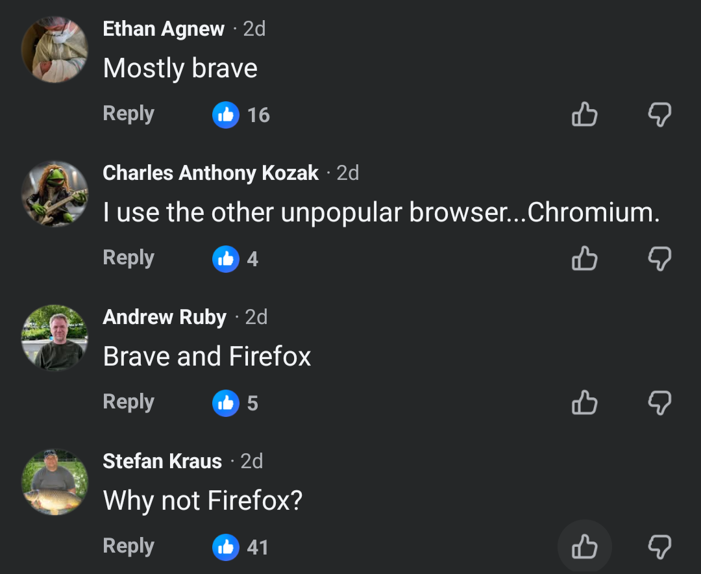This screenshot has height=574, width=701.
Task: Like Stefan Kraus's "Why not Firefox?" comment
Action: (x=584, y=547)
